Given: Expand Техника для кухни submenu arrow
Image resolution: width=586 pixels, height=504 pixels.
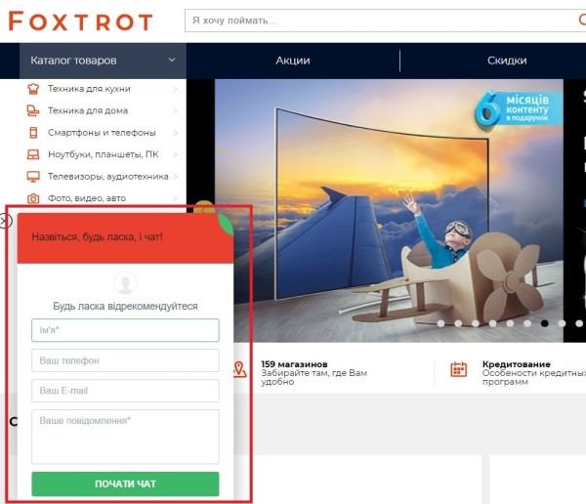Looking at the screenshot, I should 175,89.
